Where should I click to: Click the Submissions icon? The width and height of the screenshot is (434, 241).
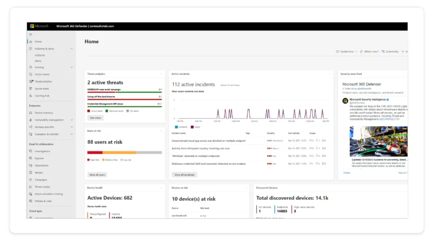(x=31, y=165)
